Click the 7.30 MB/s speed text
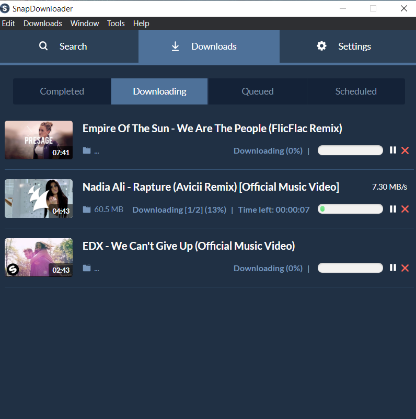Screen dimensions: 416x419 tap(389, 187)
